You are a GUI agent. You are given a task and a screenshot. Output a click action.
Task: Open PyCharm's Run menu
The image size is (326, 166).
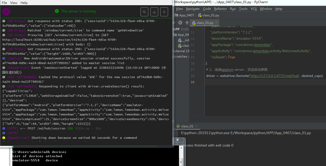(x=233, y=9)
